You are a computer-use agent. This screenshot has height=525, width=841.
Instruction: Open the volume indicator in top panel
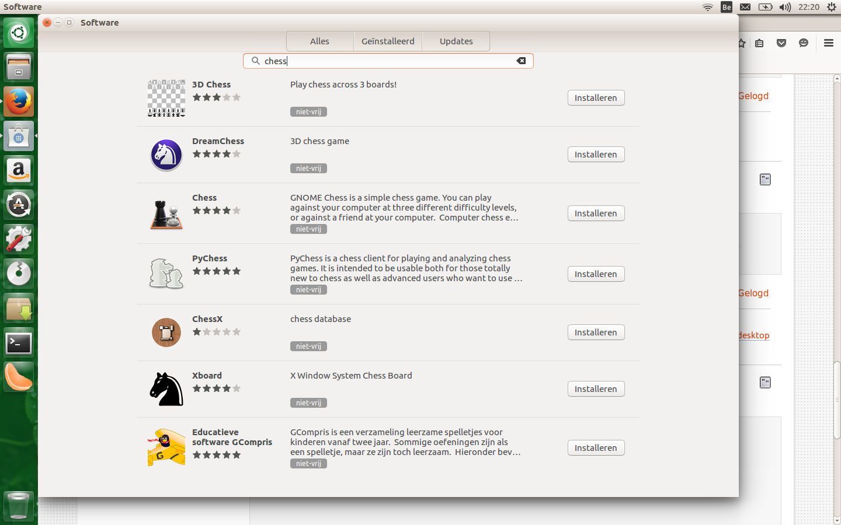click(x=785, y=7)
